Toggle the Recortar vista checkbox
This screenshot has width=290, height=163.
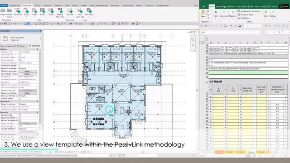point(20,115)
